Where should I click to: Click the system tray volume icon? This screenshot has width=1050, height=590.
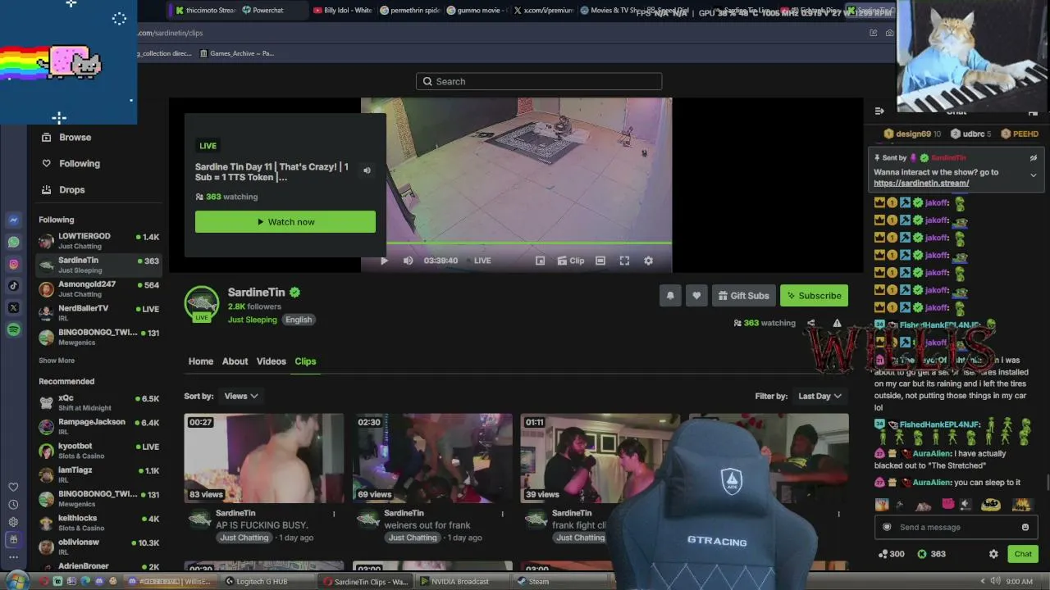tap(994, 582)
